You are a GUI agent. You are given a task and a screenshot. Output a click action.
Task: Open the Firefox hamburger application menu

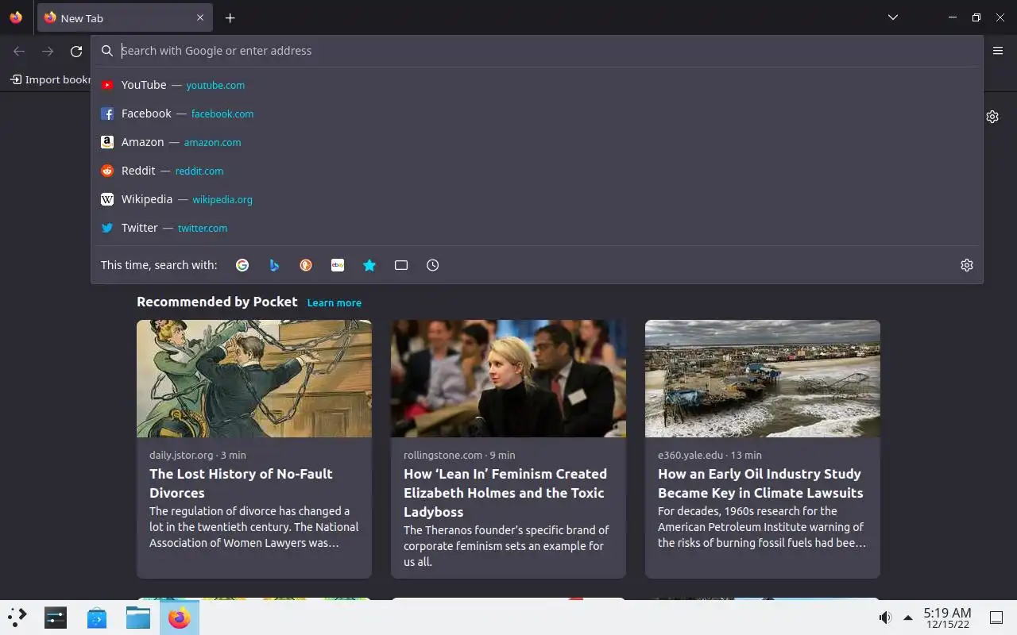coord(998,51)
